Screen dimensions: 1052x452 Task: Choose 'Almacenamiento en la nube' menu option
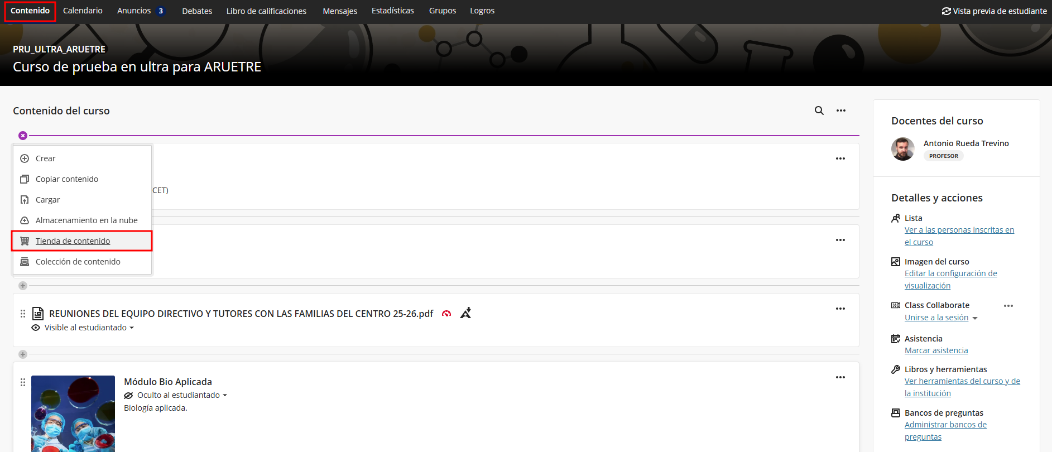click(87, 220)
